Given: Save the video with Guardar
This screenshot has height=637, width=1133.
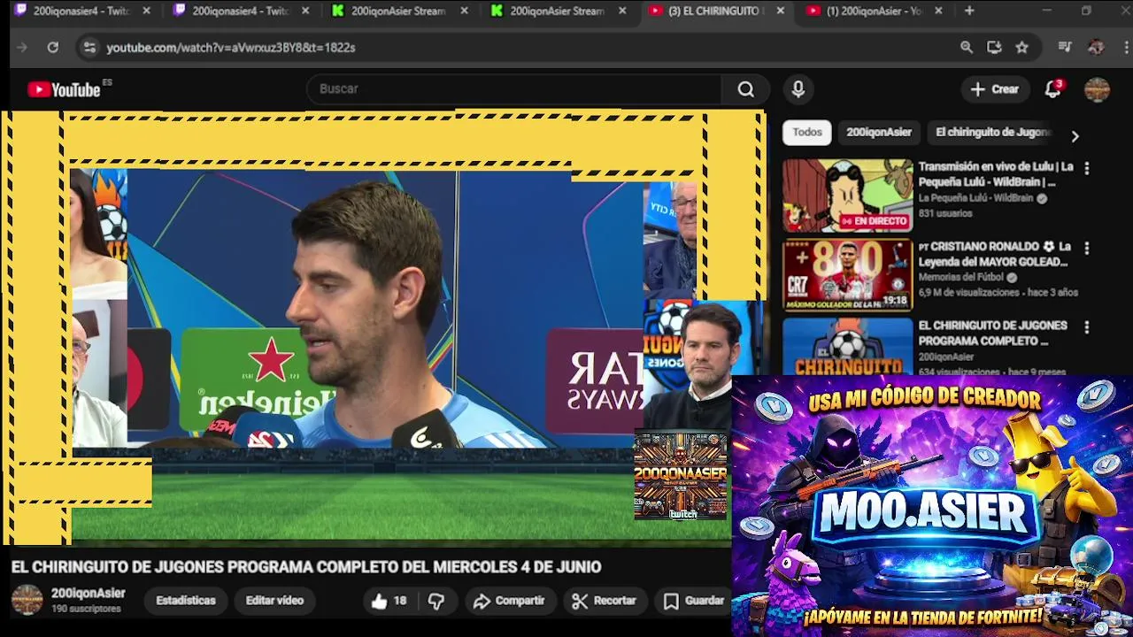Looking at the screenshot, I should (695, 601).
